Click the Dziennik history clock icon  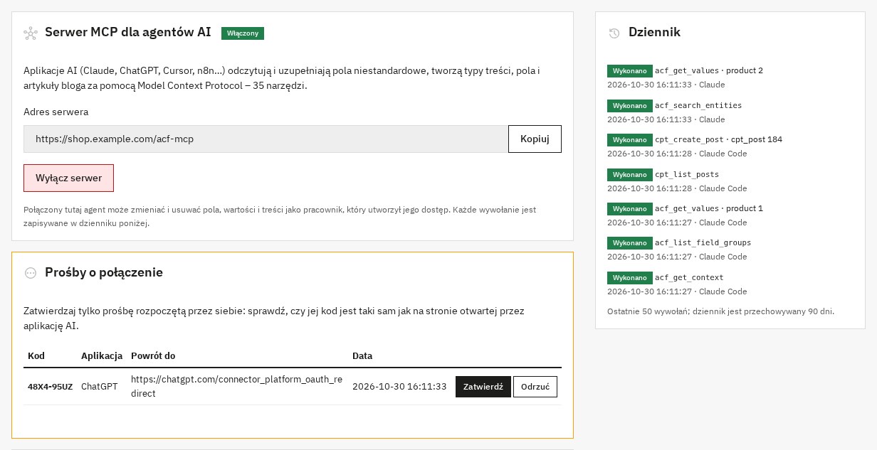click(x=614, y=33)
